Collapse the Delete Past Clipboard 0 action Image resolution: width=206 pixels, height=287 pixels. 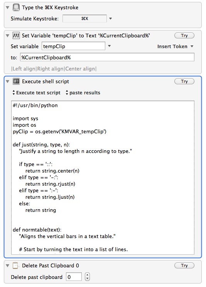point(7,265)
